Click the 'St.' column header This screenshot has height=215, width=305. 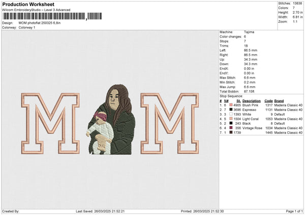pyautogui.click(x=239, y=101)
